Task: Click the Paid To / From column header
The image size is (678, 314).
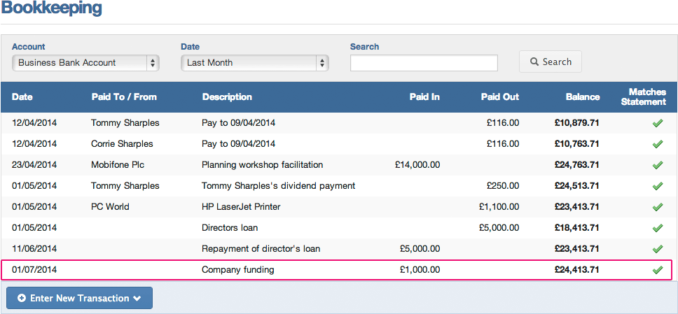Action: pos(124,97)
